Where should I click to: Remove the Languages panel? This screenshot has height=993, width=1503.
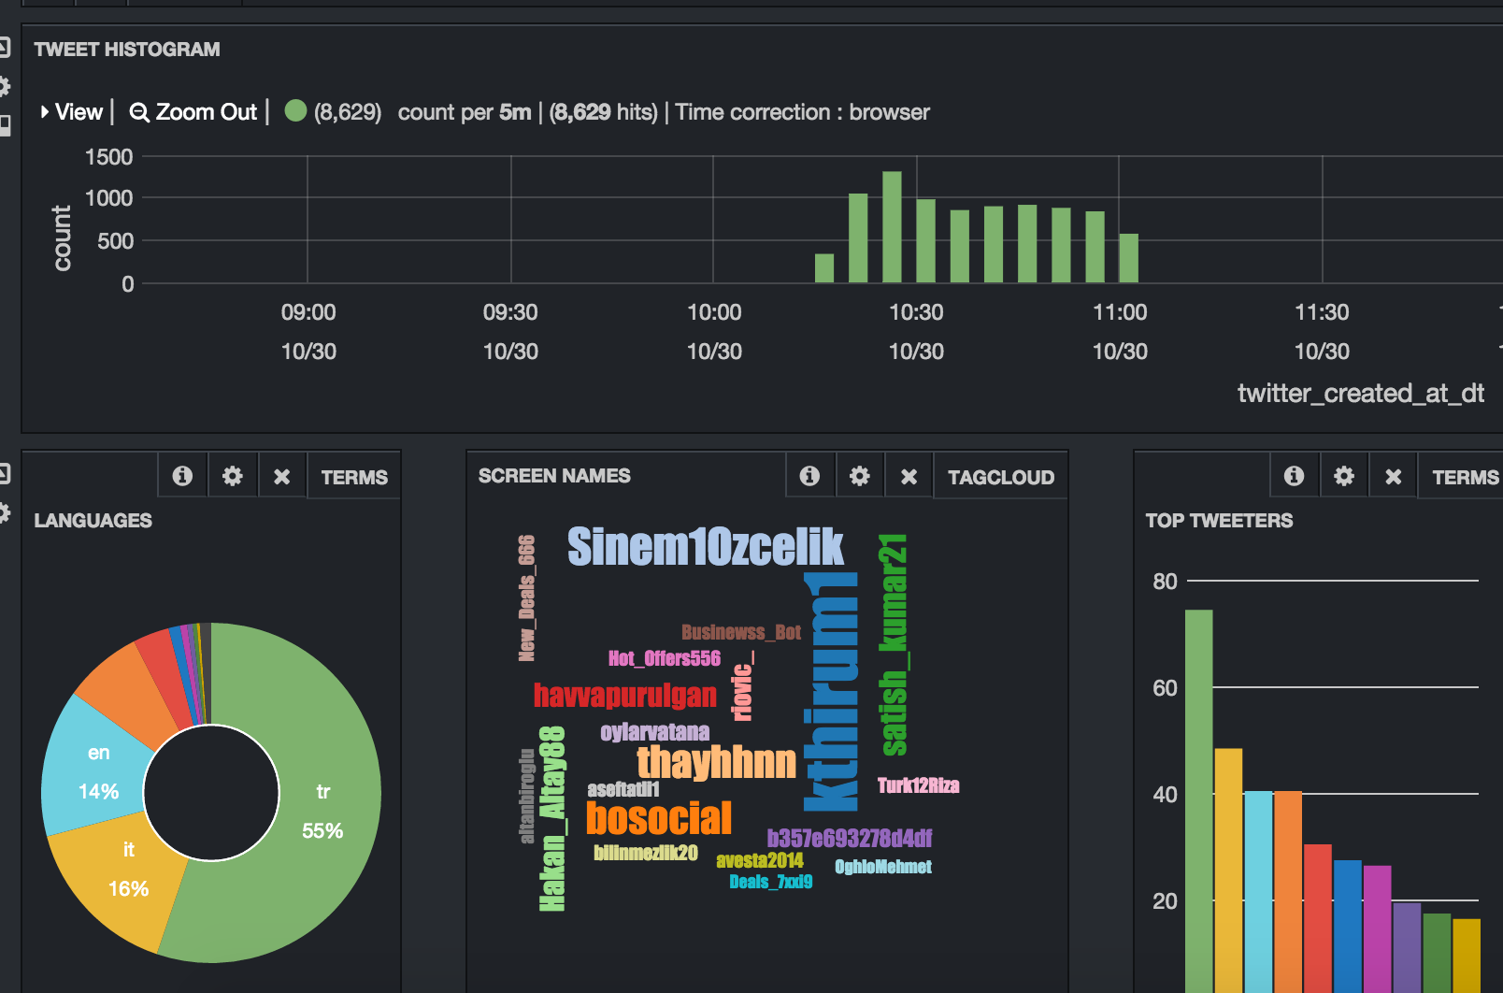[x=281, y=475]
